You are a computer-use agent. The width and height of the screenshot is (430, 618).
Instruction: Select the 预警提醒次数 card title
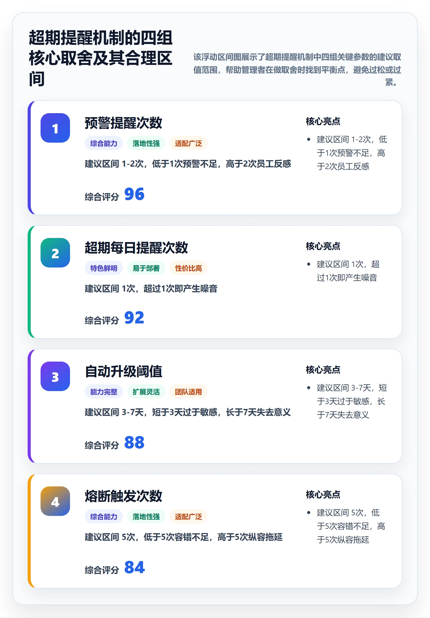click(x=123, y=123)
